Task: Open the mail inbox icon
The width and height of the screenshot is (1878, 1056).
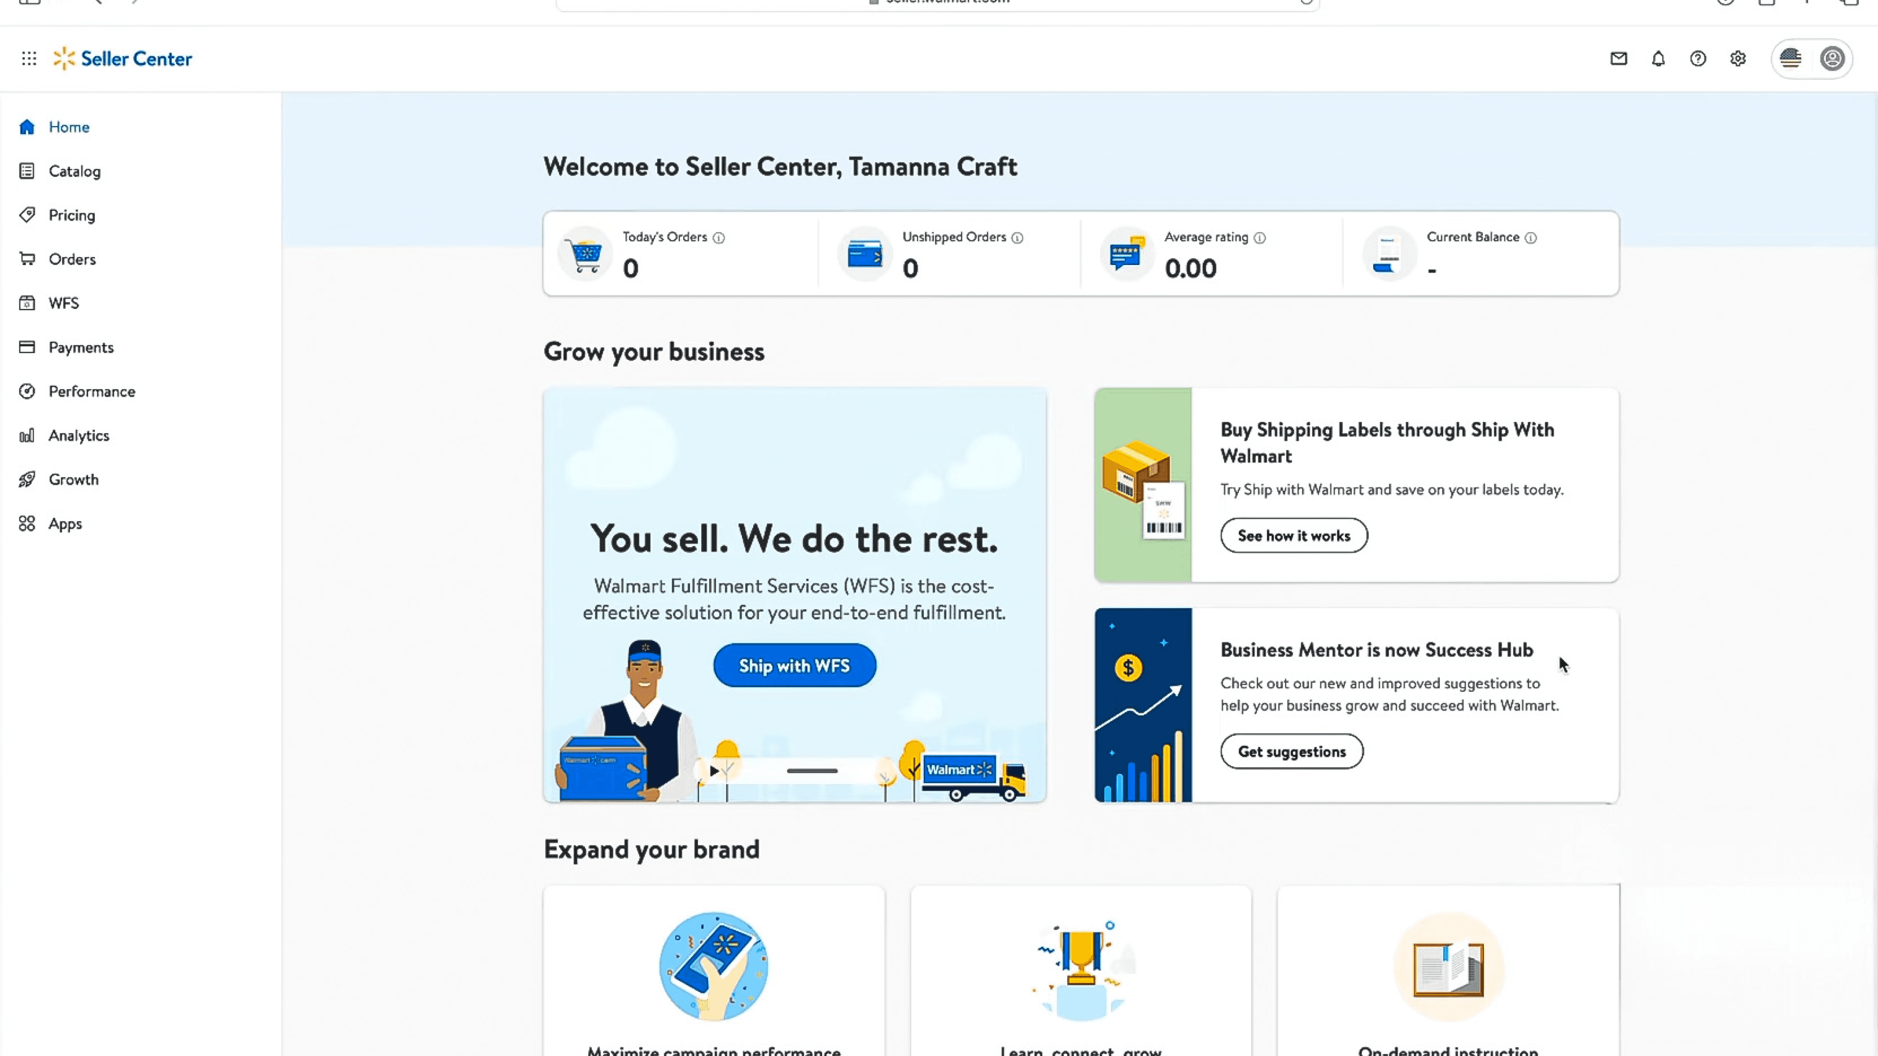Action: (x=1618, y=58)
